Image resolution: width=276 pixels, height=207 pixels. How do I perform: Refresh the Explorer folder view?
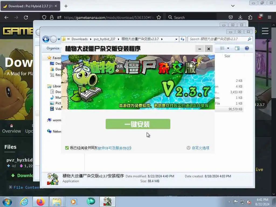click(182, 39)
